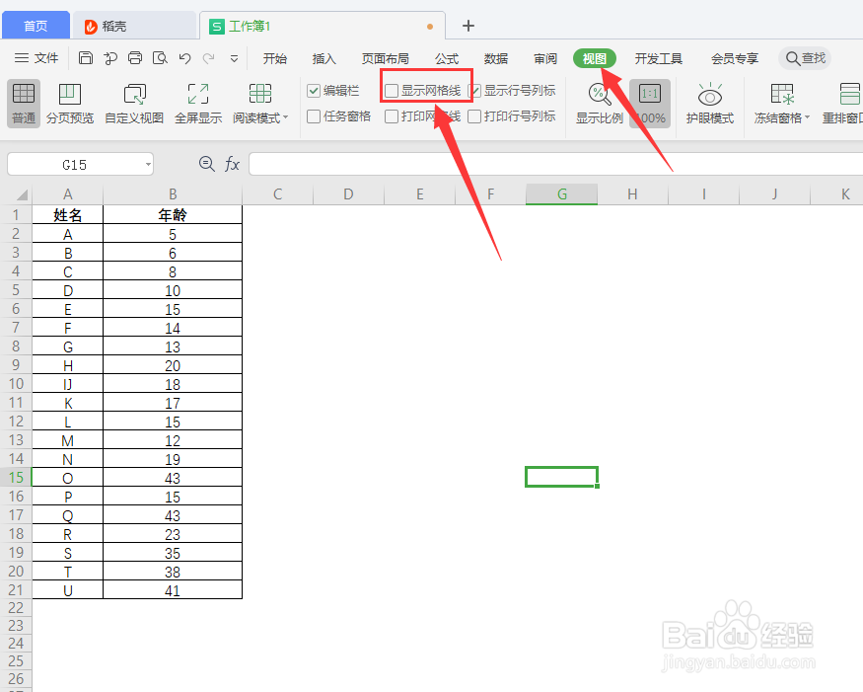
Task: Switch to the 数据 ribbon tab
Action: click(x=496, y=58)
